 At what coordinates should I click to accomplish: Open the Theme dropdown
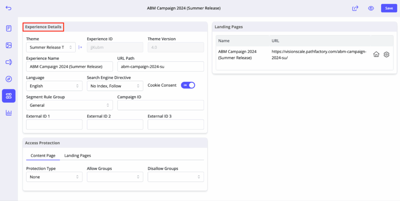point(51,47)
